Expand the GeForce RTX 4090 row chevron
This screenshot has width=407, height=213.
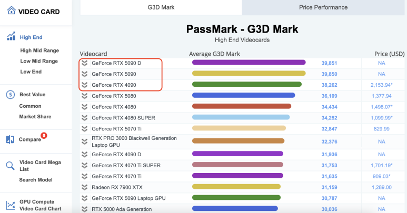tap(84, 85)
